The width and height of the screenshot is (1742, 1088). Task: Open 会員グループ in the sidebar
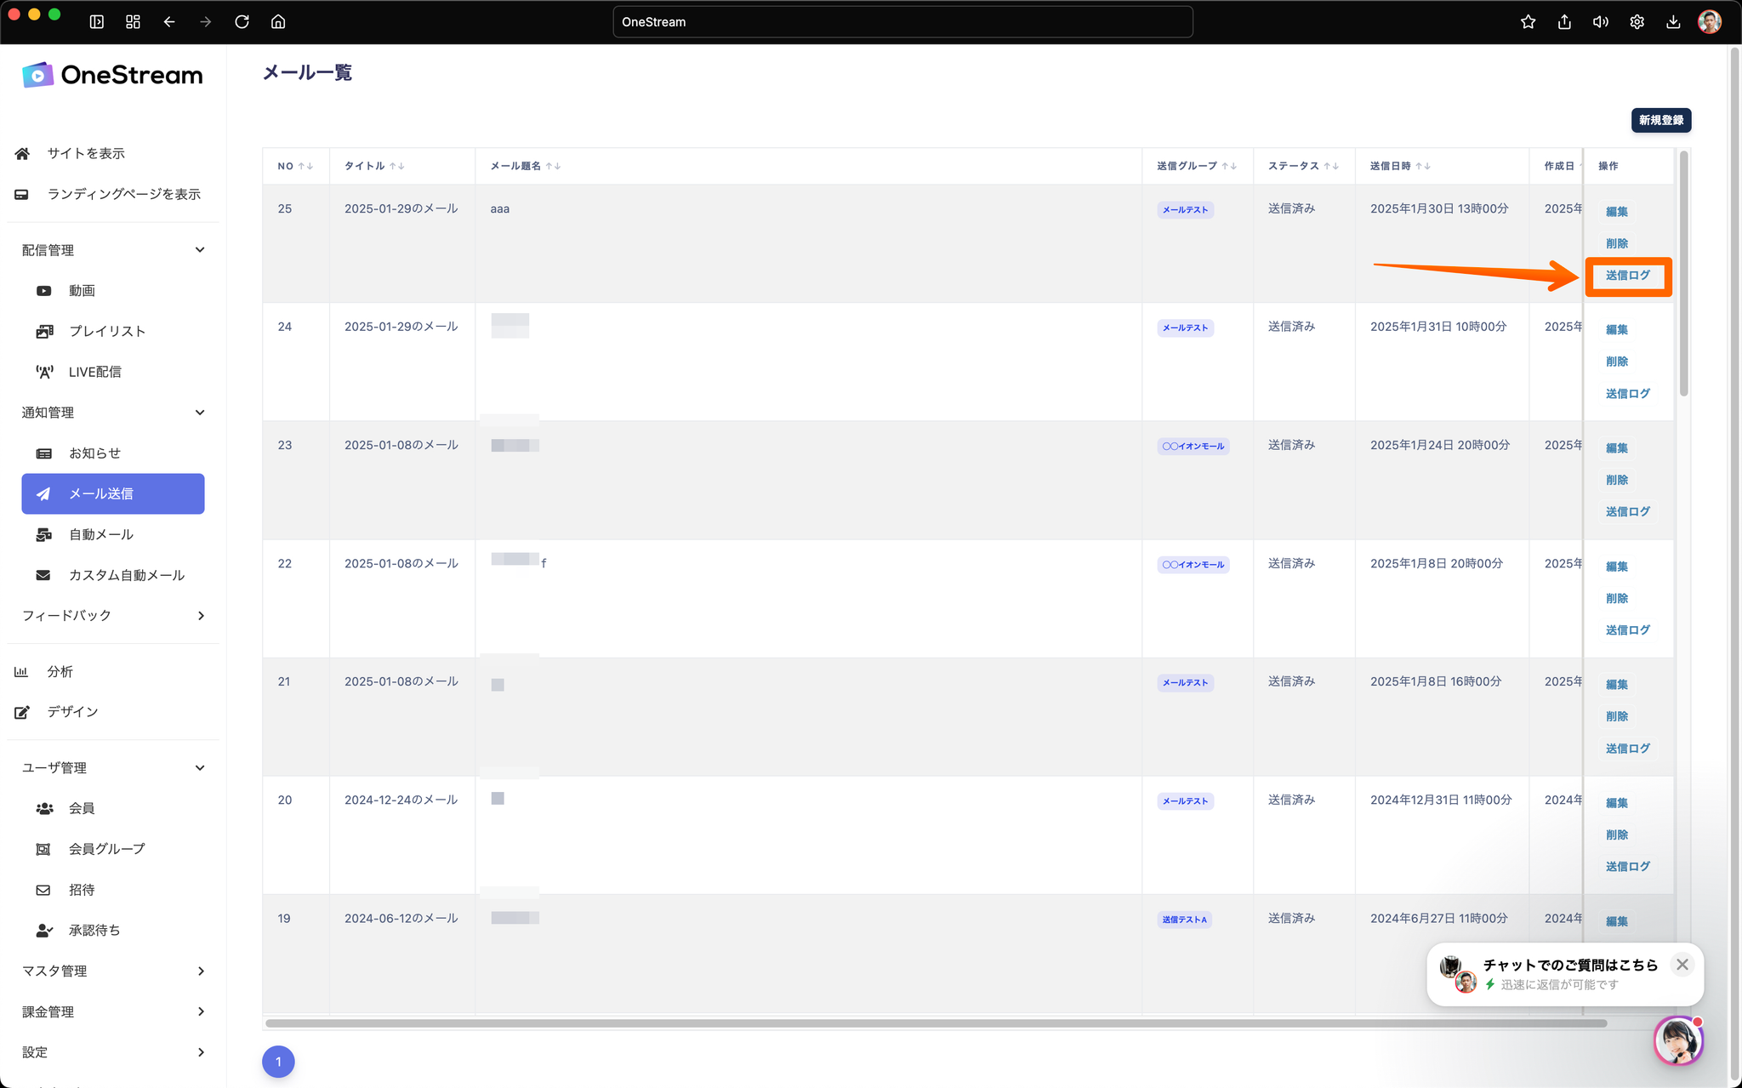click(107, 849)
